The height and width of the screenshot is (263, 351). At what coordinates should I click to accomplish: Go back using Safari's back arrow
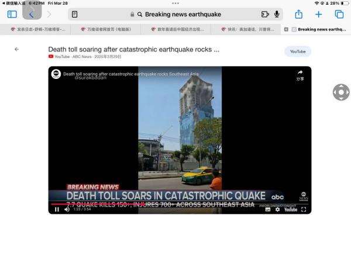click(32, 14)
